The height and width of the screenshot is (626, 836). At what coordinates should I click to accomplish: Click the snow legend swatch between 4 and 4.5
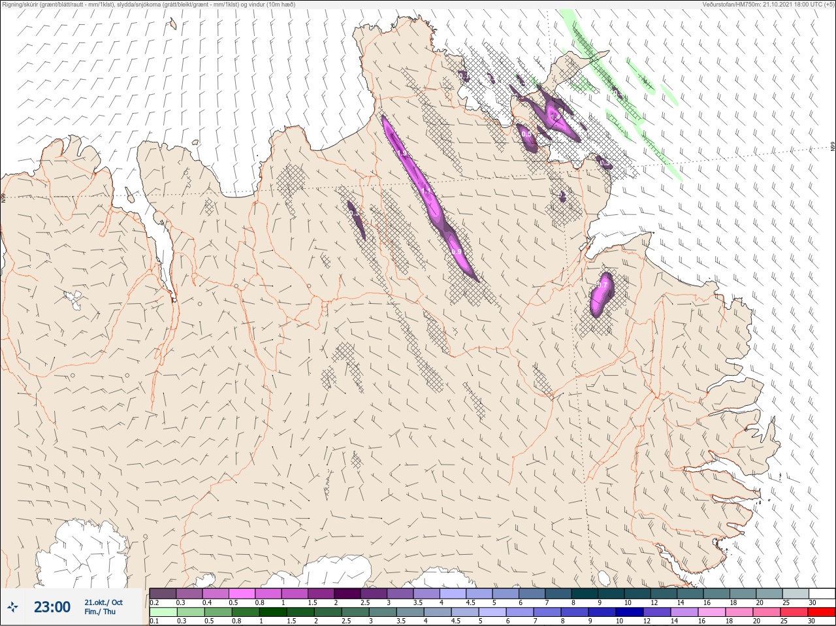click(x=454, y=593)
